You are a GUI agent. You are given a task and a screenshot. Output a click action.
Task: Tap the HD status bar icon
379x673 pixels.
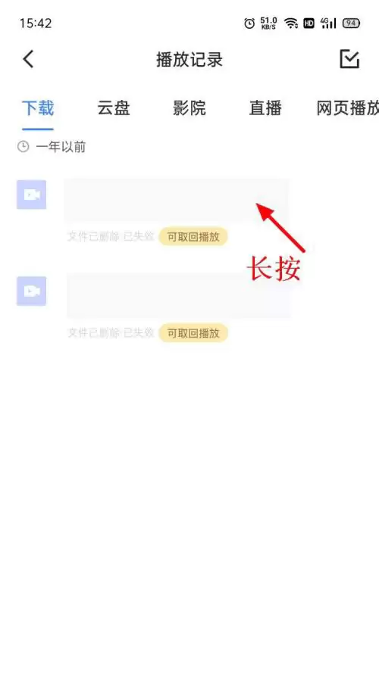(x=309, y=23)
